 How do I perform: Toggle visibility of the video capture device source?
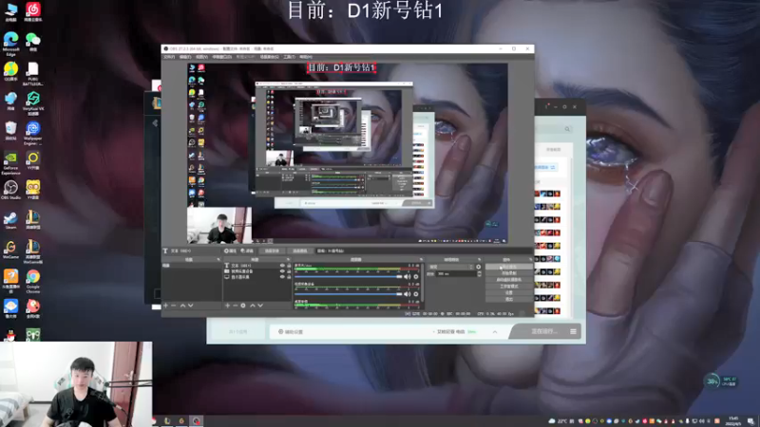(282, 271)
